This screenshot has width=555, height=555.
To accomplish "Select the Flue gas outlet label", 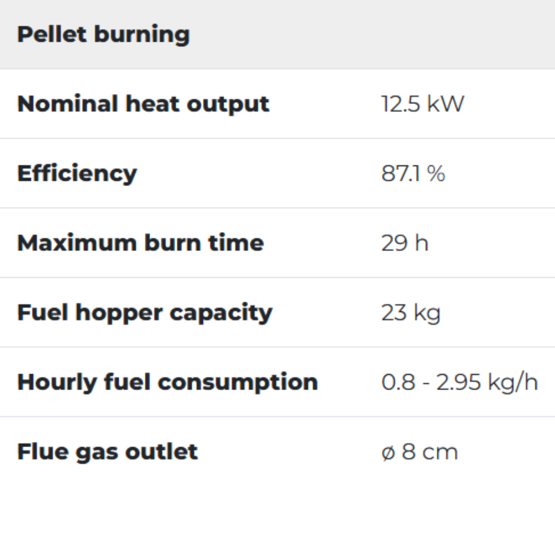I will tap(107, 452).
